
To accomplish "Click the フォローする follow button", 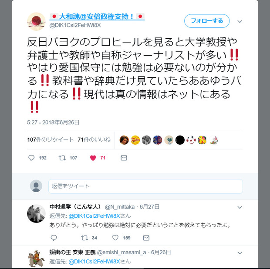I will [207, 21].
